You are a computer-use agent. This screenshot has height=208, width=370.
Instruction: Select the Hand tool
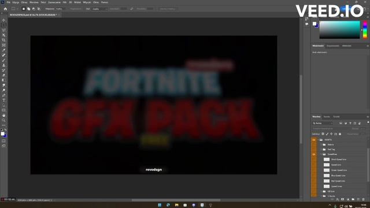tap(3, 116)
